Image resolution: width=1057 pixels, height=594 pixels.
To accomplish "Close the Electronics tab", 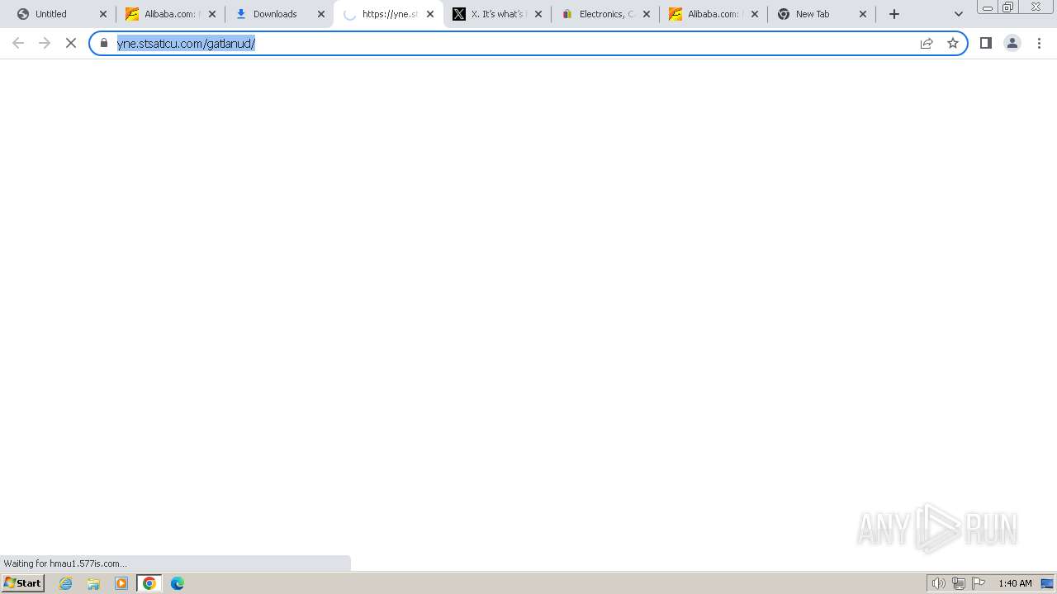I will [x=647, y=14].
